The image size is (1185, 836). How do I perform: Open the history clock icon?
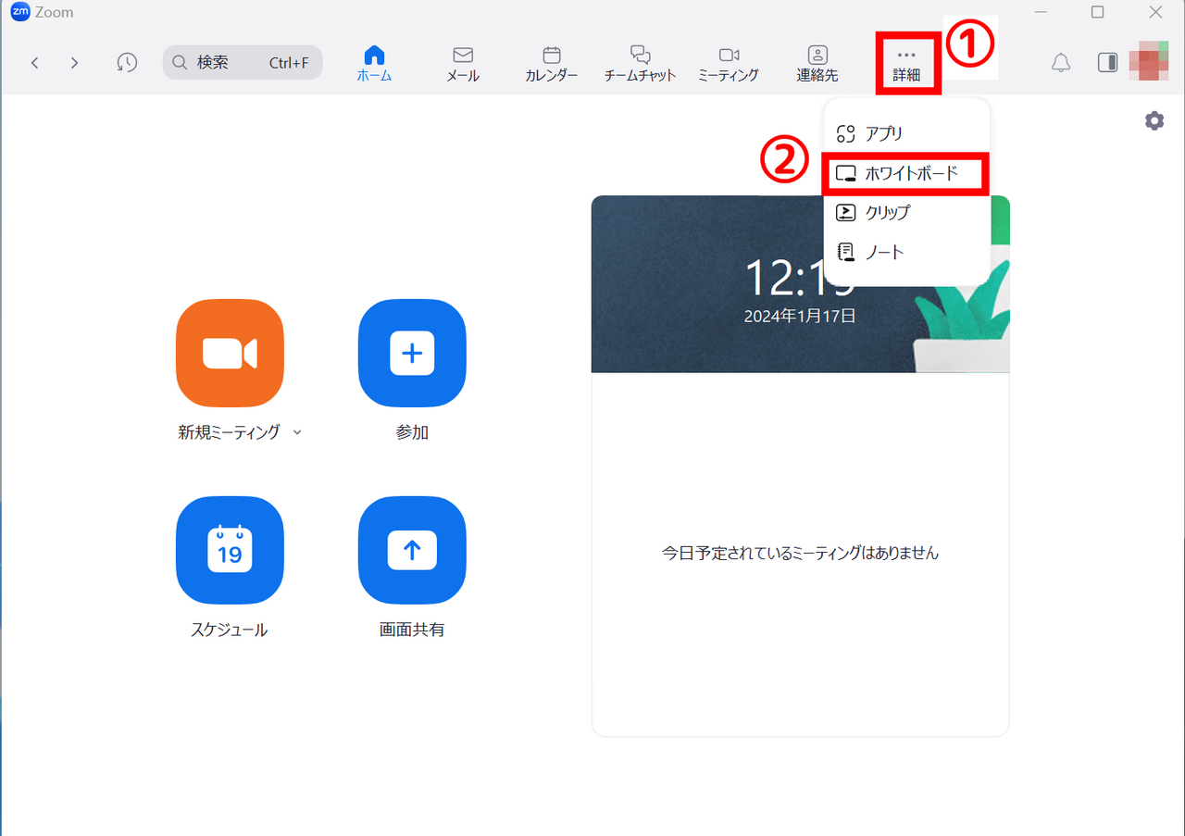pos(127,62)
